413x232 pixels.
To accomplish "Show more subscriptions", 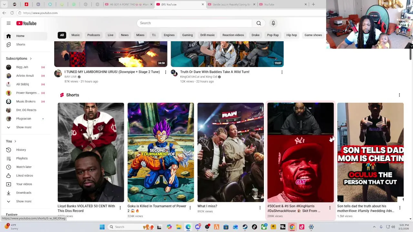I will tap(25, 127).
